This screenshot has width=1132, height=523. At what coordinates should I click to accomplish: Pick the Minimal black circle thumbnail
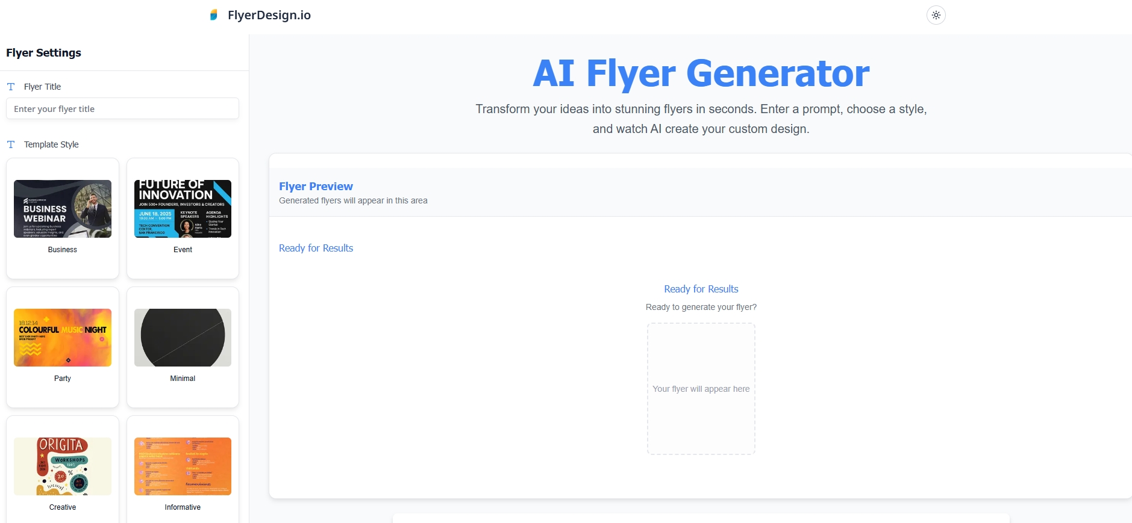pos(183,338)
